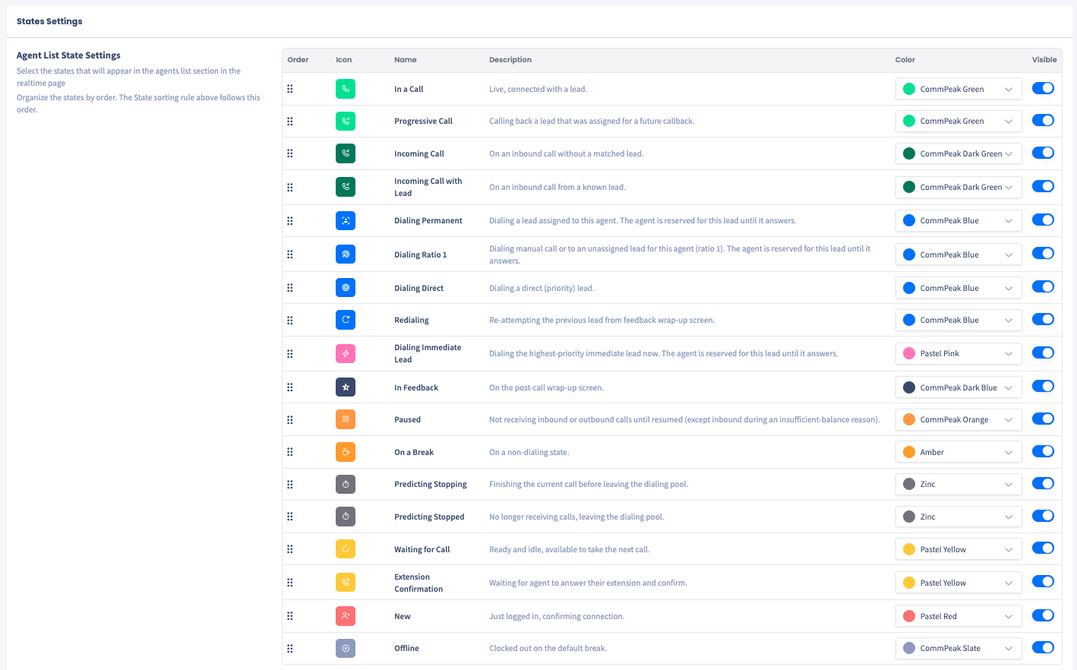
Task: Hide the In Feedback state
Action: point(1043,387)
